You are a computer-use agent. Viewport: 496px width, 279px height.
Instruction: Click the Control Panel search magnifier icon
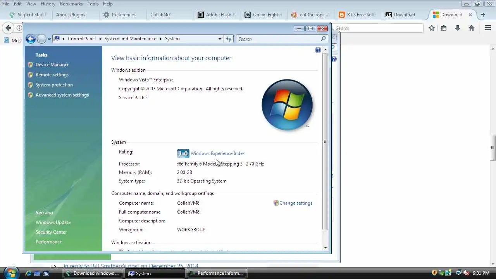coord(323,39)
